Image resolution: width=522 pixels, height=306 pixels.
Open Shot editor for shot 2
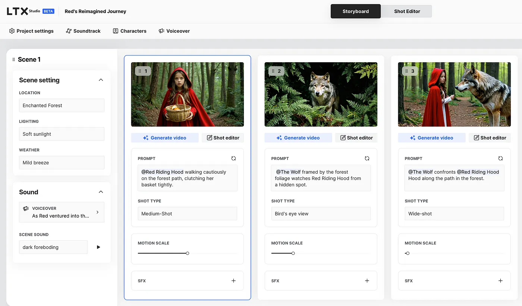pyautogui.click(x=356, y=138)
